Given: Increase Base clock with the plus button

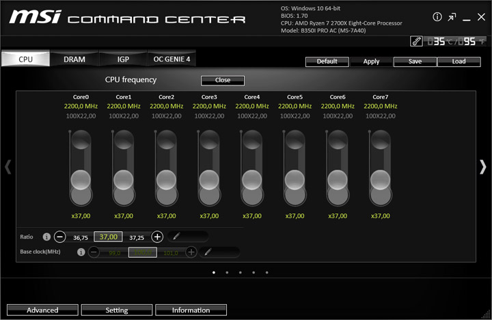Looking at the screenshot, I should pyautogui.click(x=191, y=252).
